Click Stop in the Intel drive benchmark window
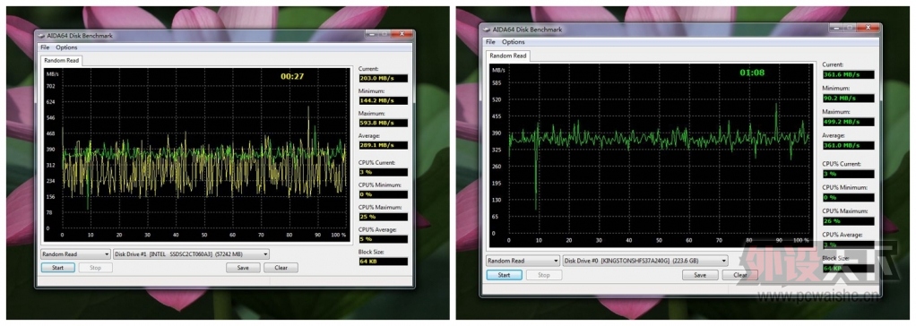The width and height of the screenshot is (916, 326). tap(95, 268)
